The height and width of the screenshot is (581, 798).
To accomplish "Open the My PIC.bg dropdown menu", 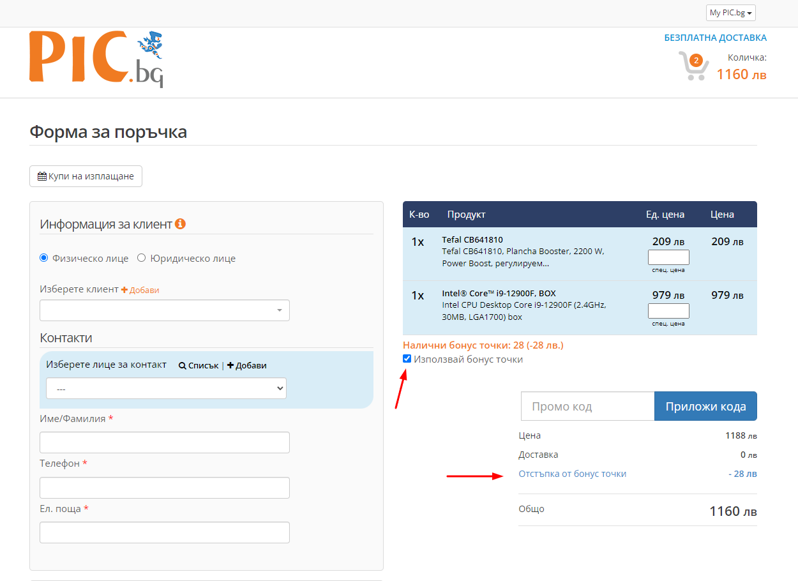I will [731, 13].
